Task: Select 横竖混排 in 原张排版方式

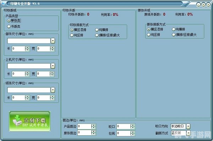Action: (149, 29)
